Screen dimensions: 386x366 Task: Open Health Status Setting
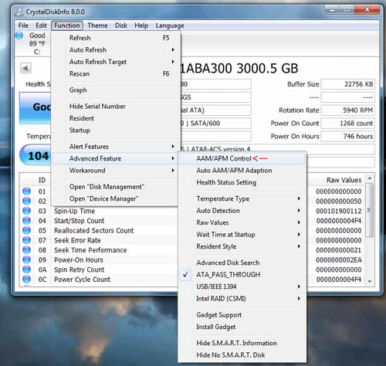click(x=242, y=182)
